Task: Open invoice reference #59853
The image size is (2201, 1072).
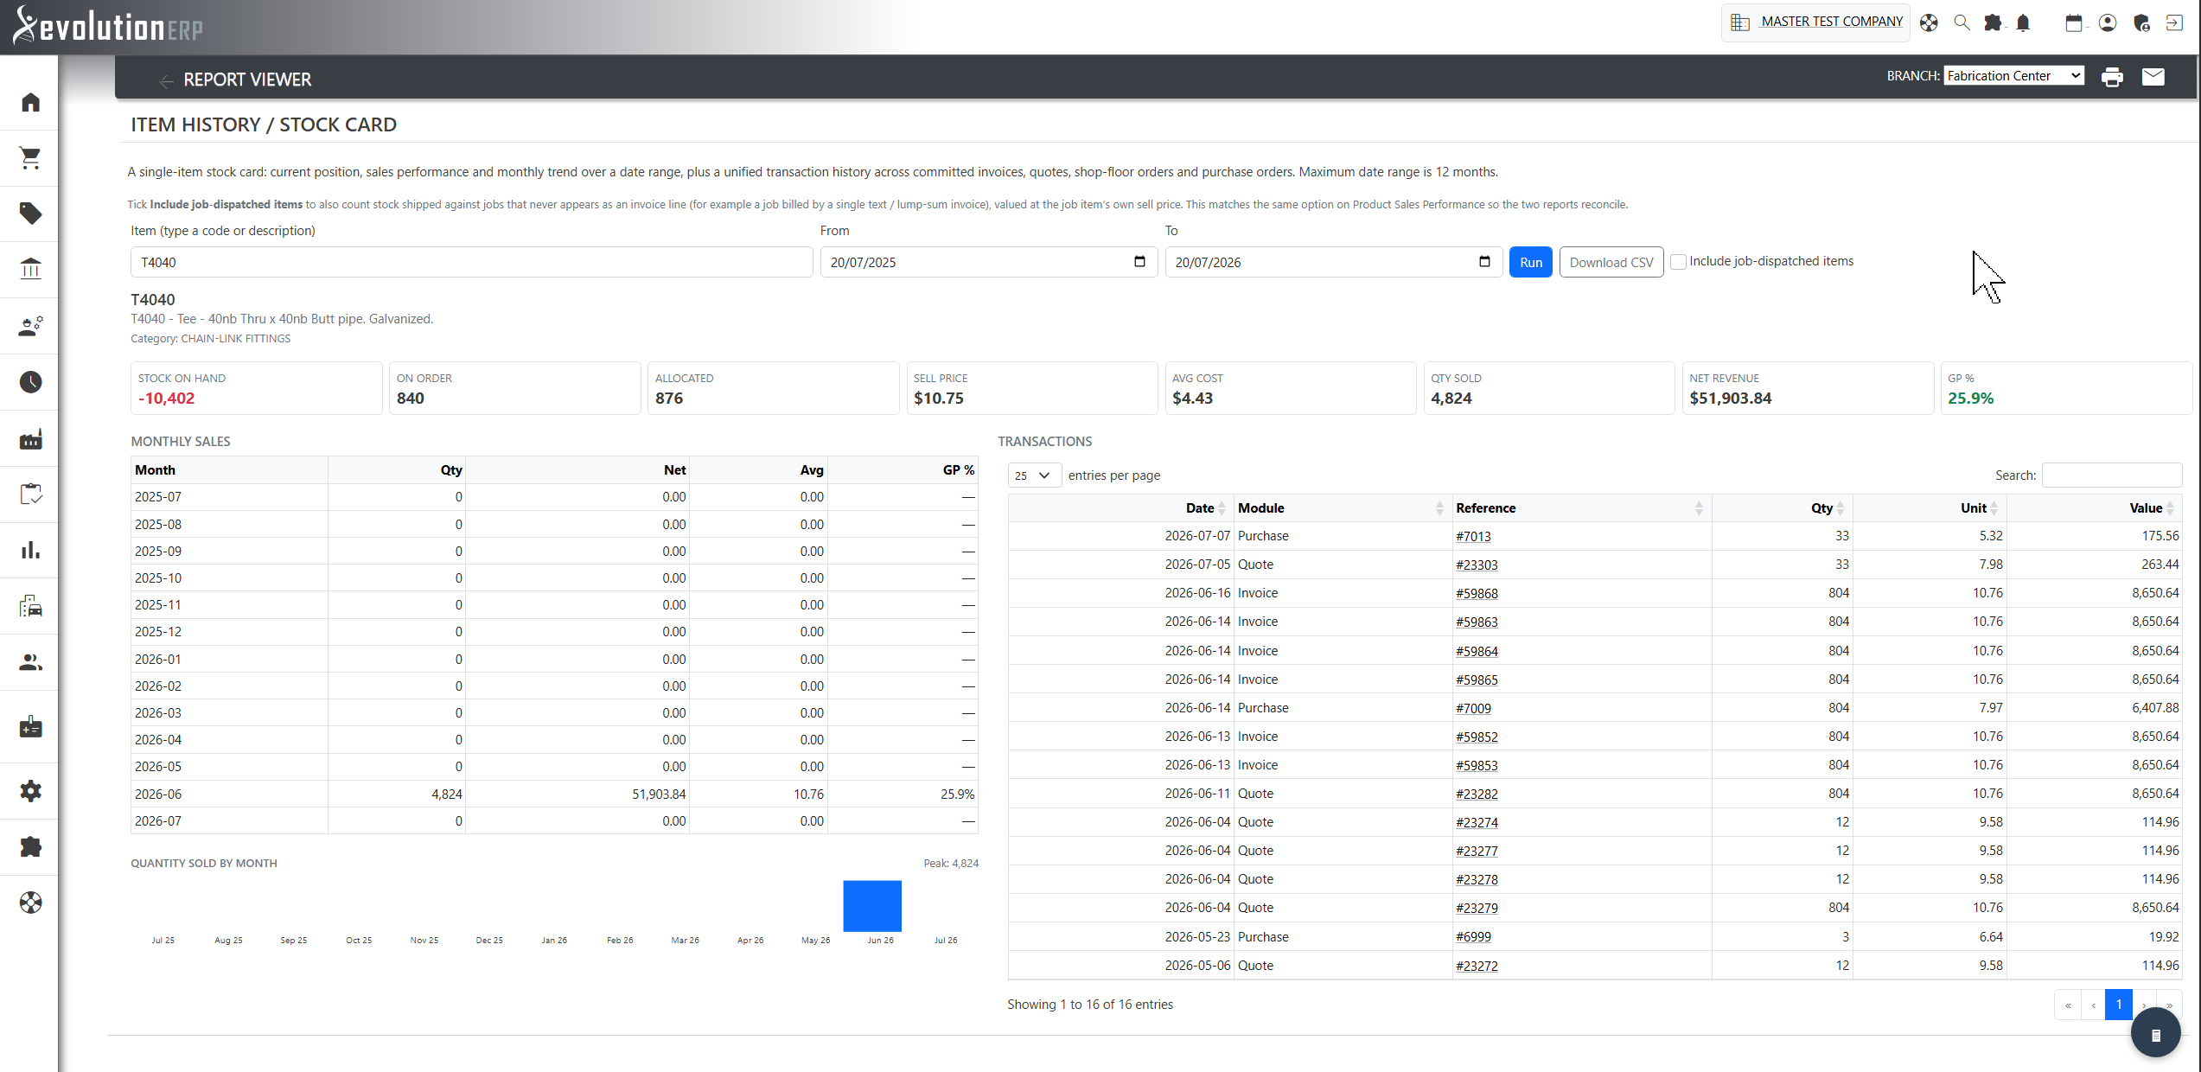Action: point(1477,765)
